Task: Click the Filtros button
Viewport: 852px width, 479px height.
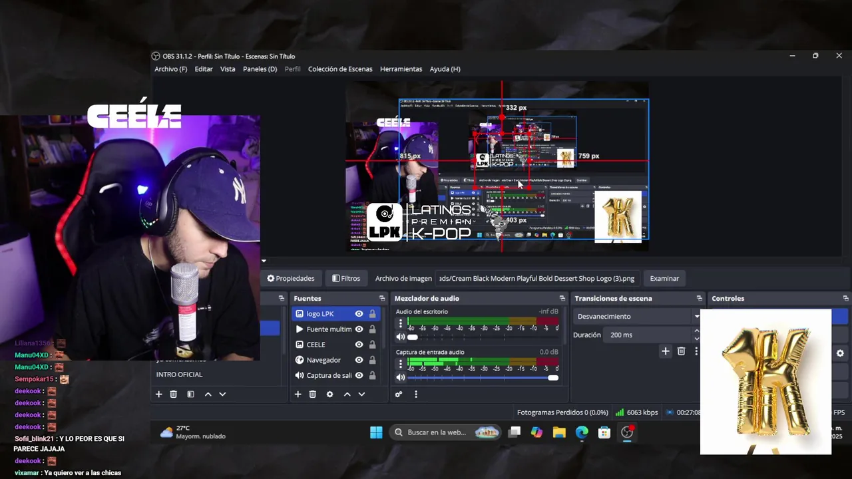Action: tap(346, 279)
